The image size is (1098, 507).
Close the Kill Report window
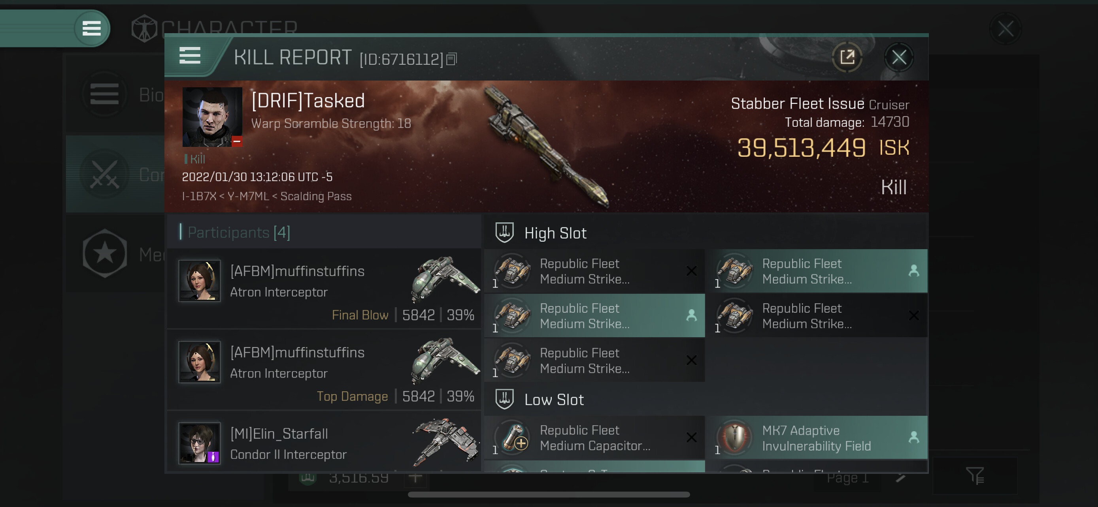[899, 57]
